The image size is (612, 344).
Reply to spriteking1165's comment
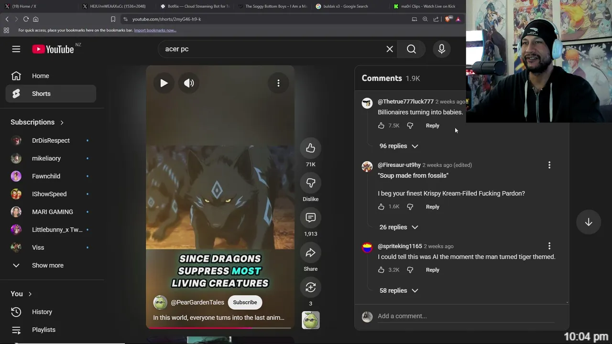(x=432, y=270)
